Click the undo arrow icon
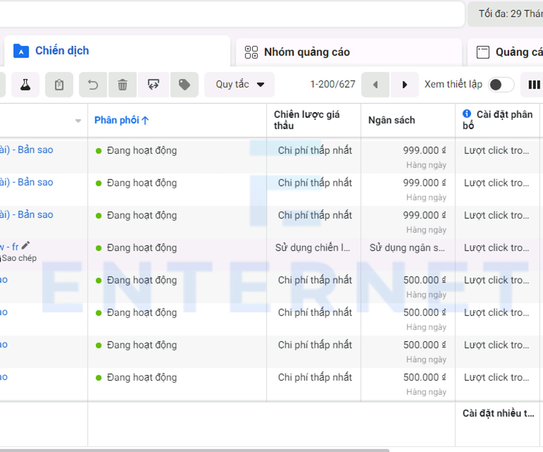 tap(93, 85)
